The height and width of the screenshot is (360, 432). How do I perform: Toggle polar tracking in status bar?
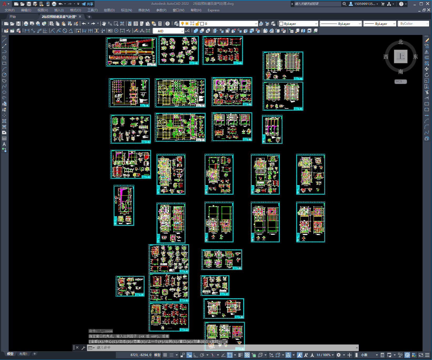click(x=202, y=355)
